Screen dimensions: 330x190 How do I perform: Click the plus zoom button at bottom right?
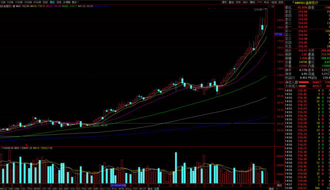[277, 189]
